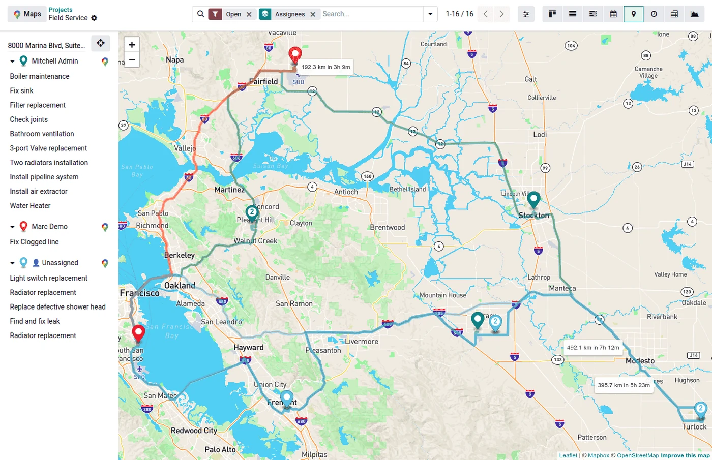Viewport: 712px width, 460px height.
Task: Open the Maps app menu
Action: point(26,14)
